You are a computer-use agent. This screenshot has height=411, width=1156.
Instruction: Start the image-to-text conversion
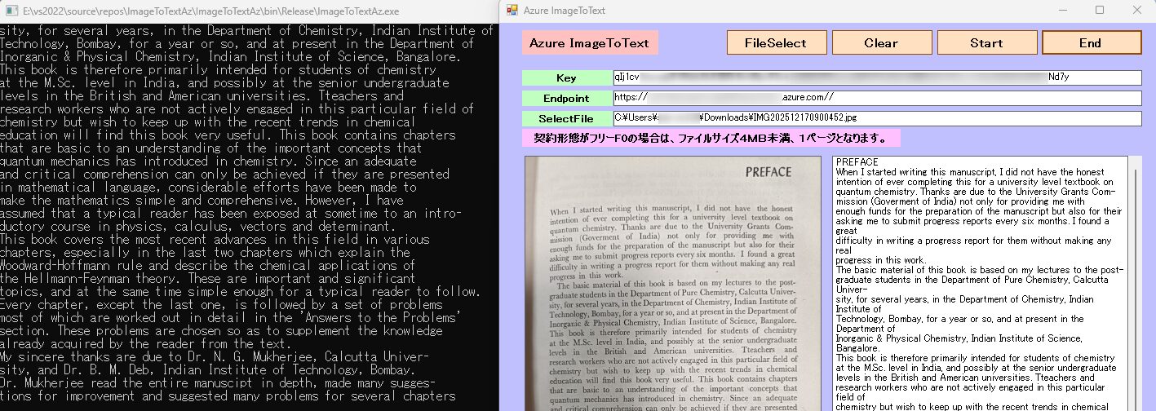point(986,43)
